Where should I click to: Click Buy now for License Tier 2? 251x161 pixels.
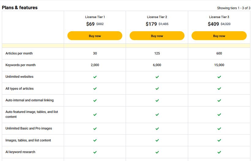pyautogui.click(x=157, y=36)
